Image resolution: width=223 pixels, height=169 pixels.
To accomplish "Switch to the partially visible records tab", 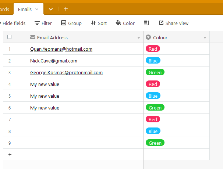I will (6, 9).
